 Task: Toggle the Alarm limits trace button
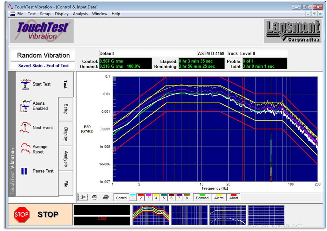[219, 197]
